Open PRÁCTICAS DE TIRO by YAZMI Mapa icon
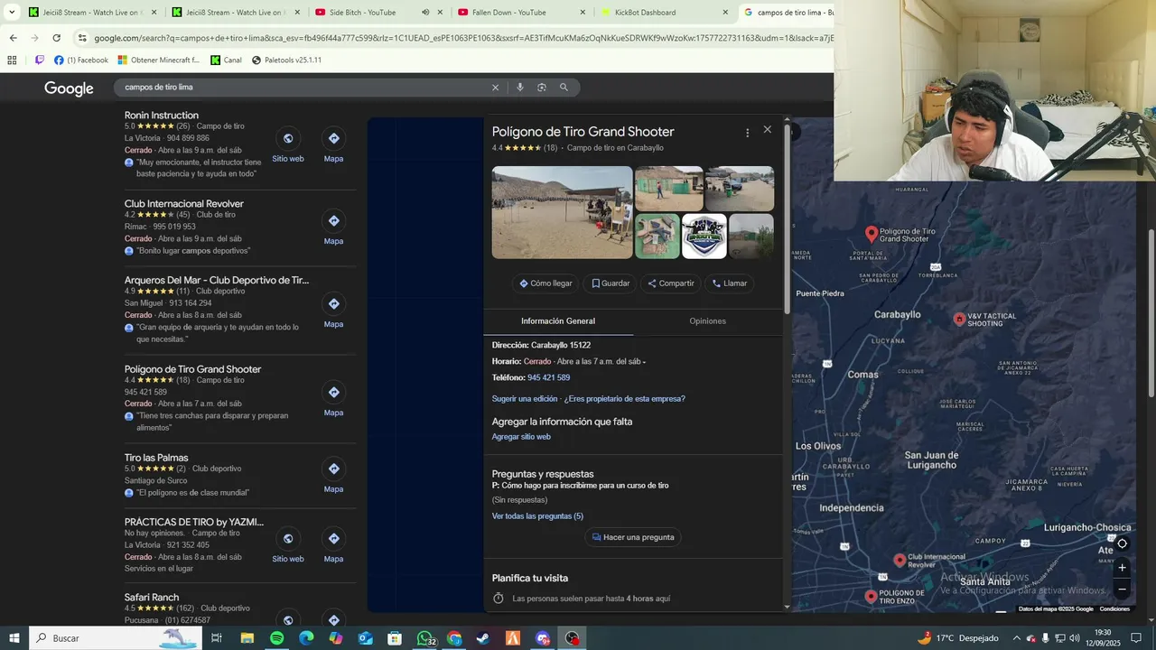 pyautogui.click(x=334, y=539)
